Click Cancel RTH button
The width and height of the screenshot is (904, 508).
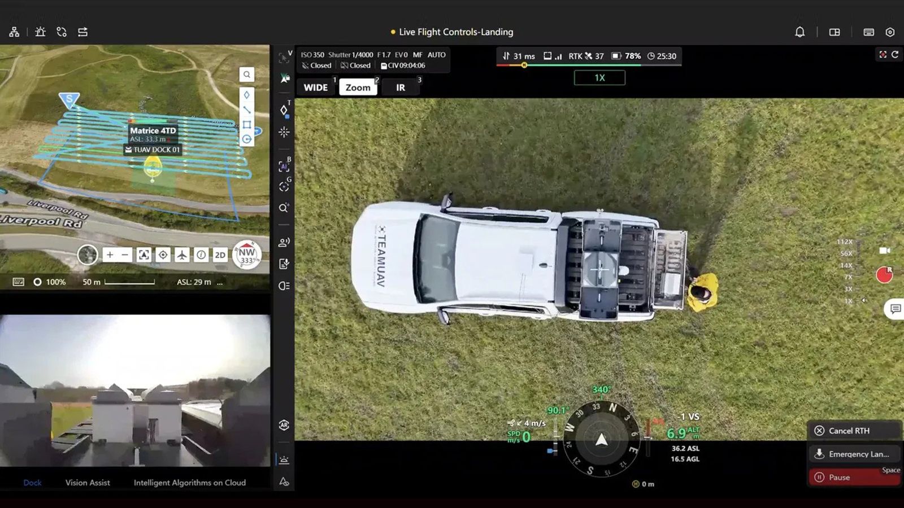click(x=854, y=431)
